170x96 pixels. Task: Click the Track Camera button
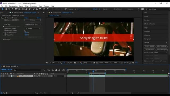150,47
